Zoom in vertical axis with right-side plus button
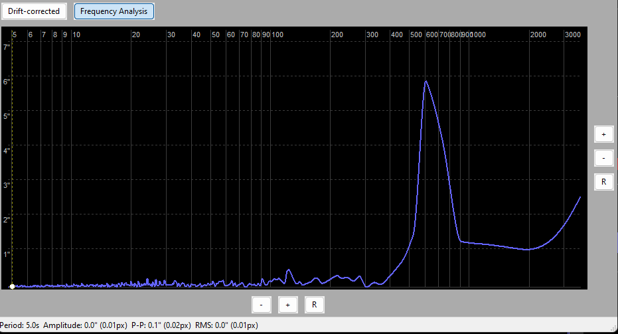 [x=603, y=135]
